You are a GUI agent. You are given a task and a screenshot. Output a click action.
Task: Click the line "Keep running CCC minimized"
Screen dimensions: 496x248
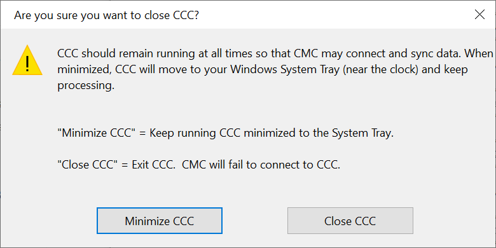click(272, 133)
